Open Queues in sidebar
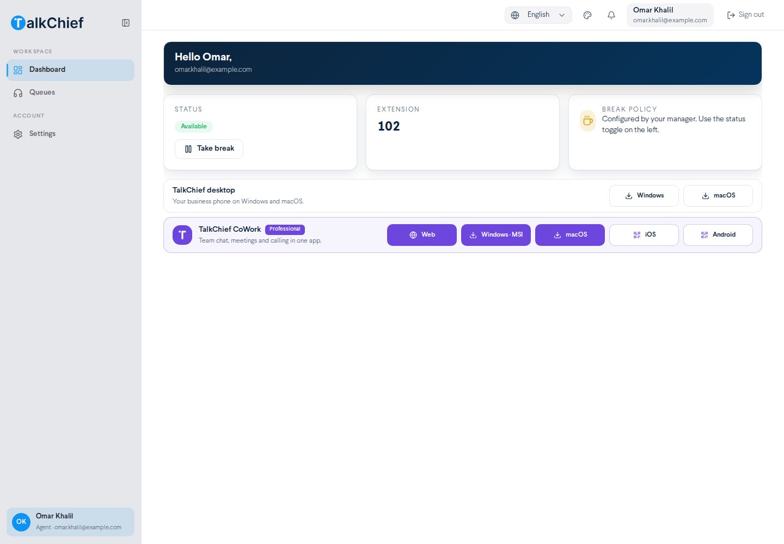The width and height of the screenshot is (784, 544). 71,92
